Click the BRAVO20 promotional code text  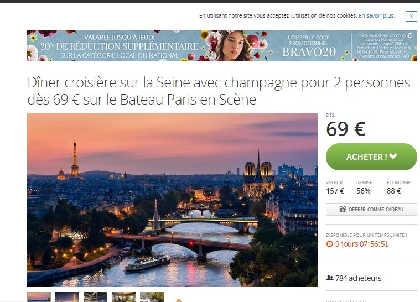pyautogui.click(x=309, y=52)
